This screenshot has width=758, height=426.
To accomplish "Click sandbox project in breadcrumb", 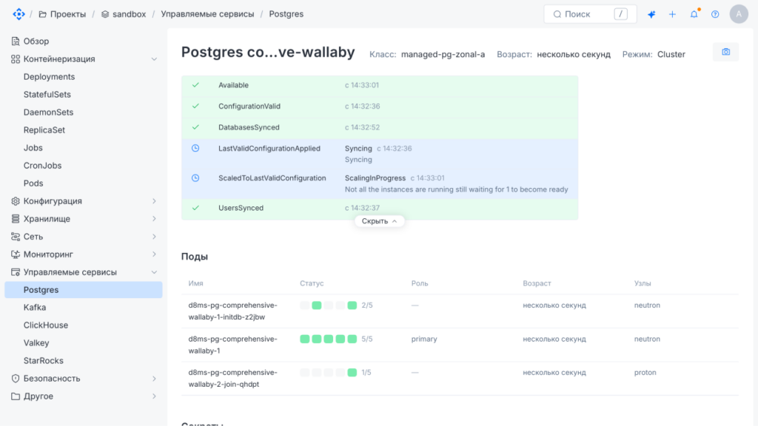I will (x=124, y=15).
